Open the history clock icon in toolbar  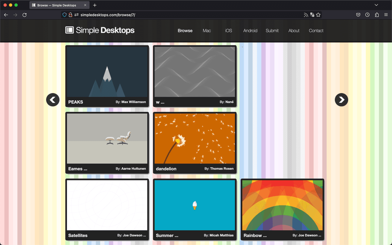coord(367,15)
